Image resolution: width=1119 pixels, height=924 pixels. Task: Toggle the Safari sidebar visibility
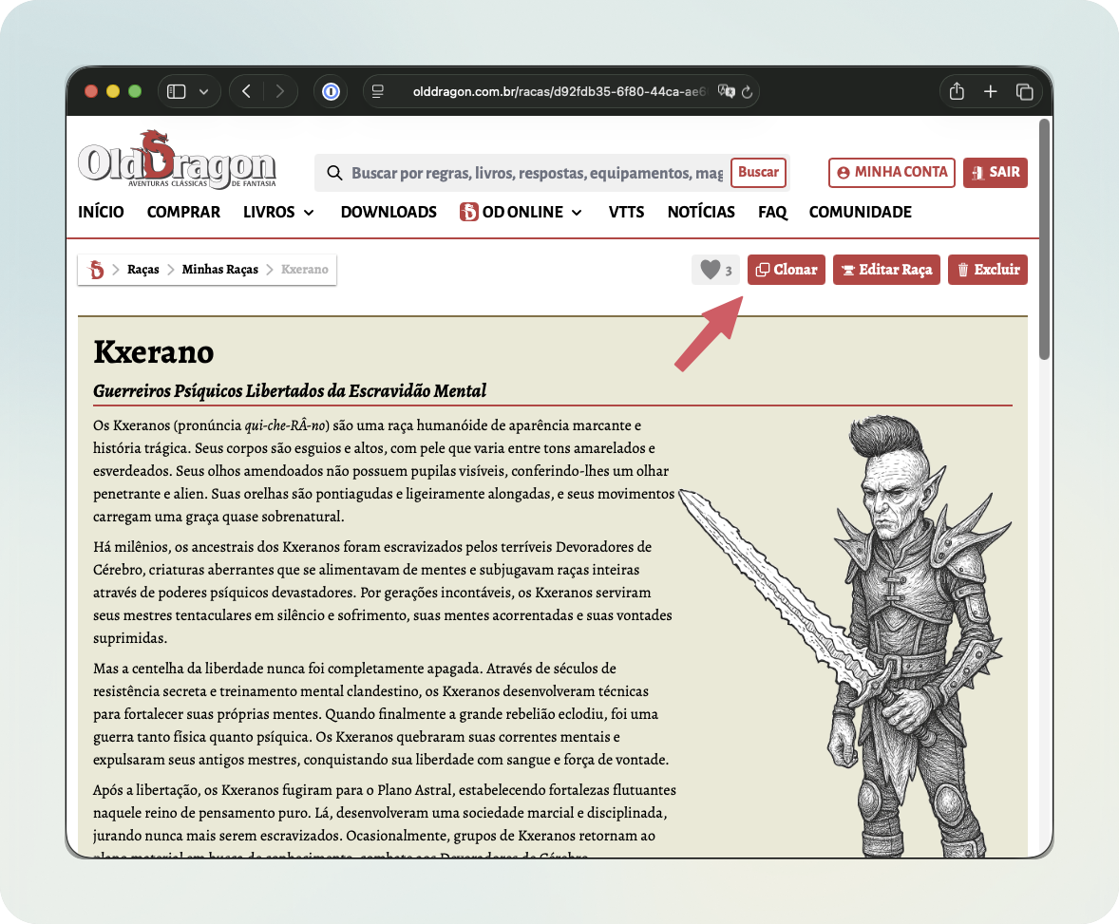pyautogui.click(x=175, y=91)
